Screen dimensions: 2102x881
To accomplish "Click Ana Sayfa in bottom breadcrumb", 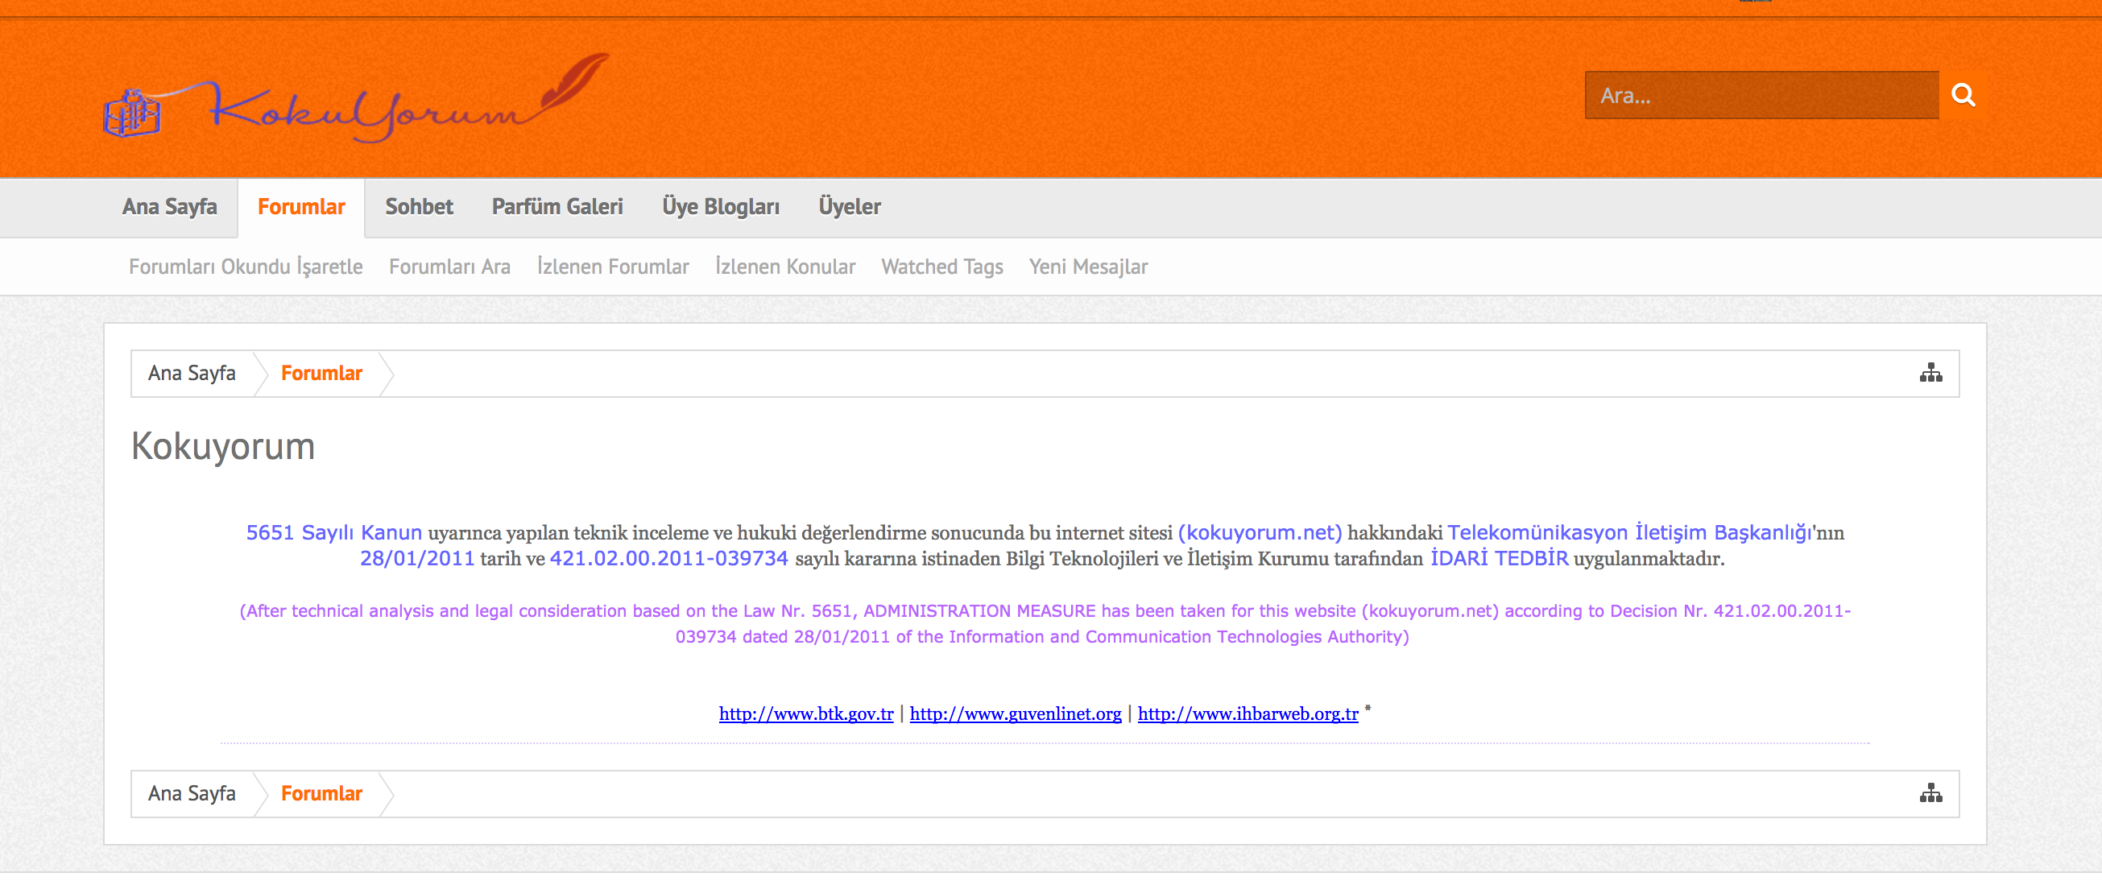I will (x=192, y=794).
